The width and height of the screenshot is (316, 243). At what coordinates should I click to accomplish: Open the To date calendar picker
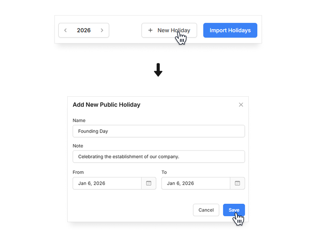237,183
